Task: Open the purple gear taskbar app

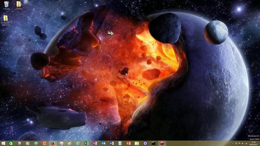Action: (x=145, y=143)
